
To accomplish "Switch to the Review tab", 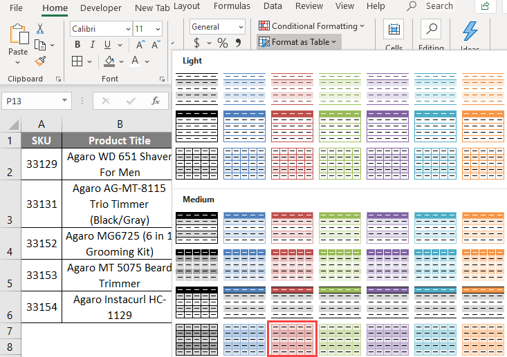I will coord(309,6).
